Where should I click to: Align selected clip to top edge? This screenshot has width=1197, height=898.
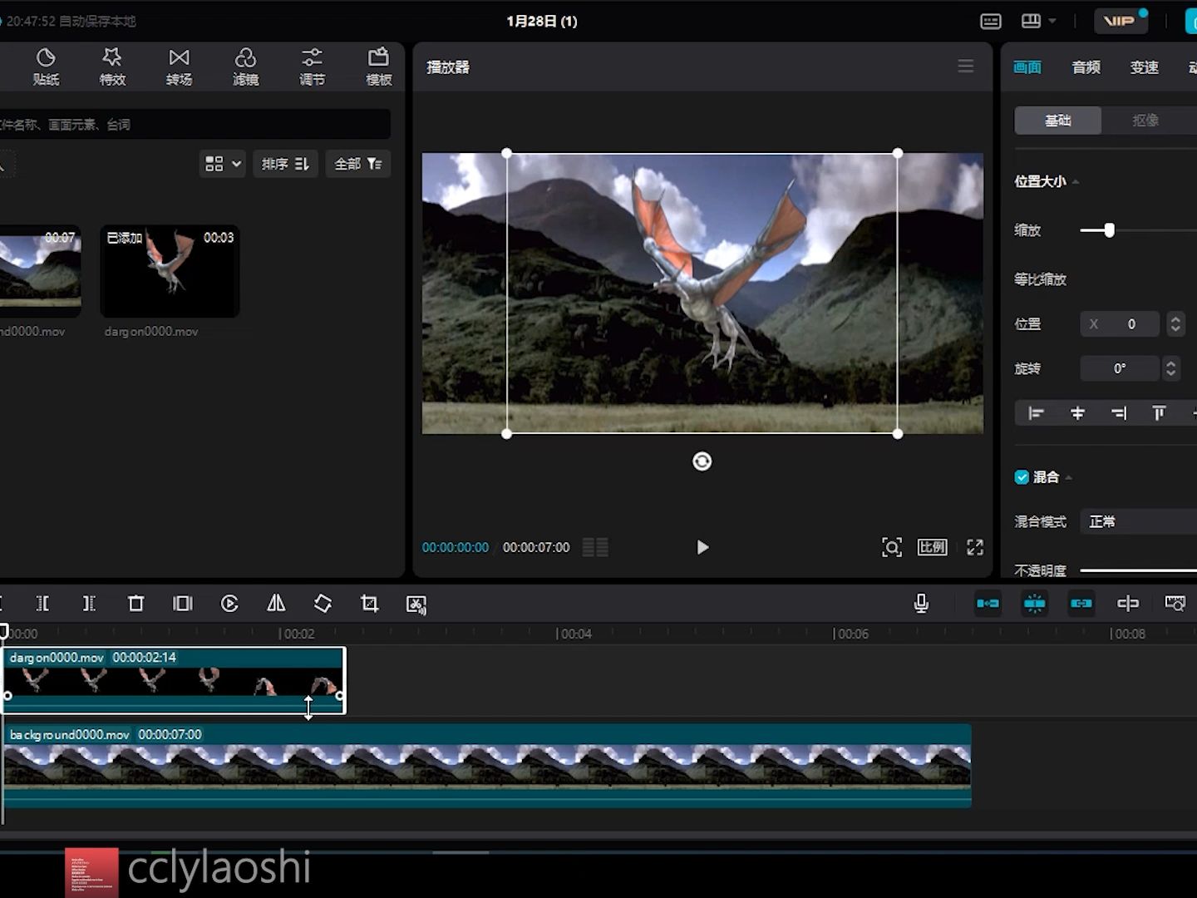[1159, 413]
